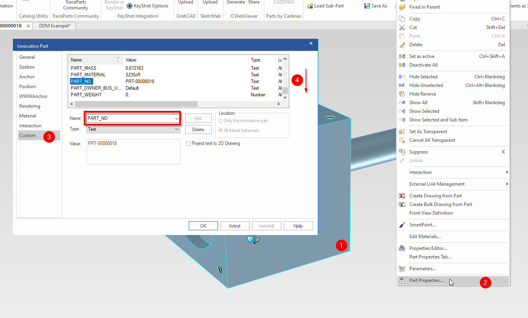
Task: Click the Deactivate All icon
Action: pos(402,65)
